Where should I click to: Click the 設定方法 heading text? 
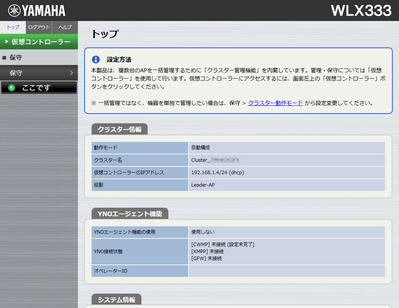119,59
